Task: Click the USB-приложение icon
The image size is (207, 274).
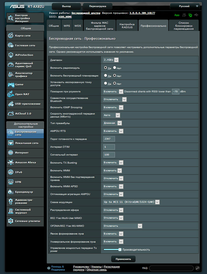Action: (x=11, y=104)
